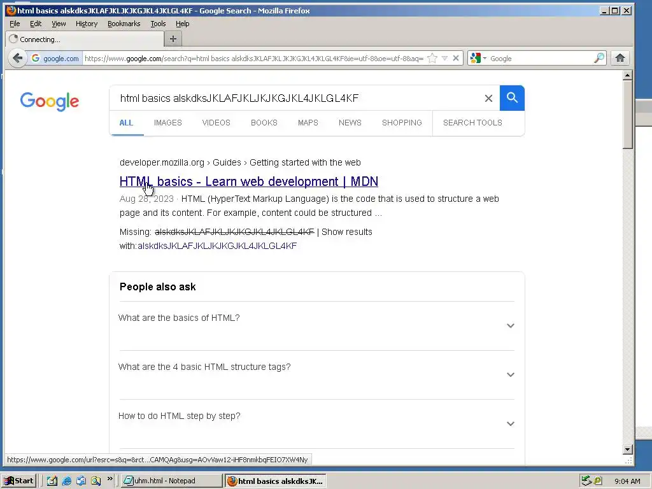Open the Tools menu
The image size is (652, 489).
[x=158, y=24]
